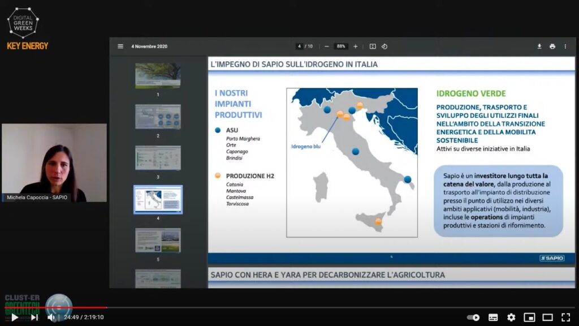Toggle the PDF sidebar hamburger menu
The image size is (579, 326).
(120, 46)
